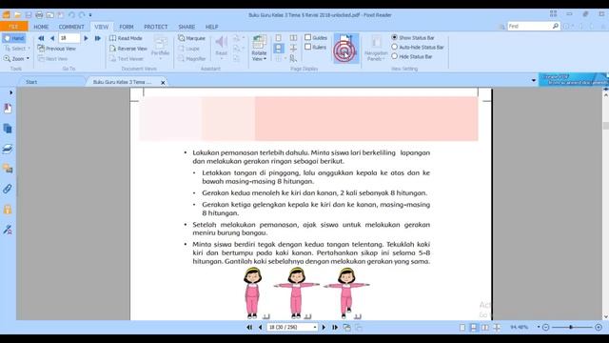609x343 pixels.
Task: Expand the left navigation pane arrow
Action: click(x=10, y=92)
